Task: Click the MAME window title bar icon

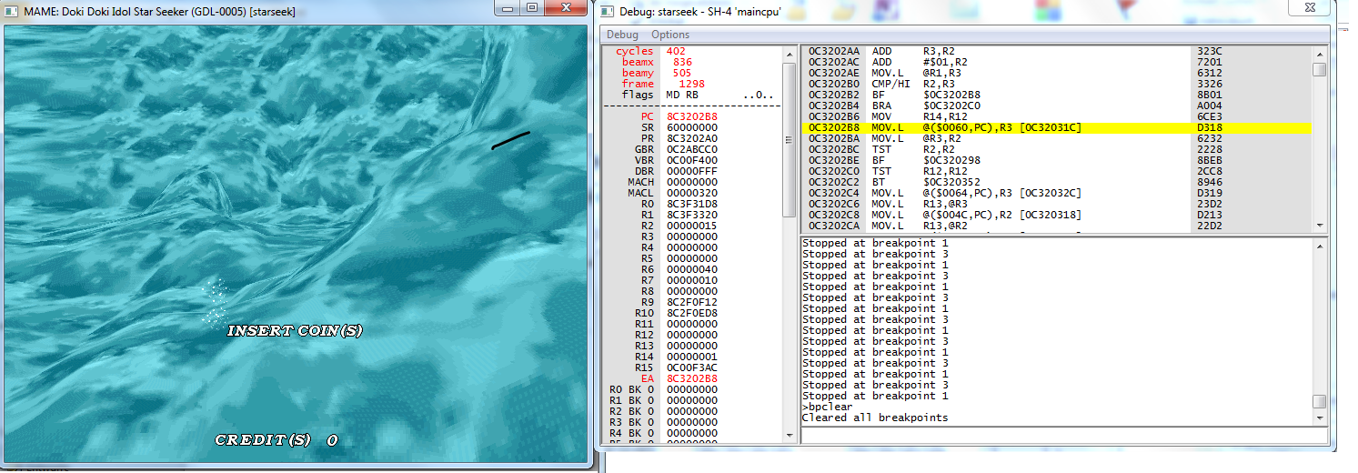Action: pyautogui.click(x=12, y=11)
